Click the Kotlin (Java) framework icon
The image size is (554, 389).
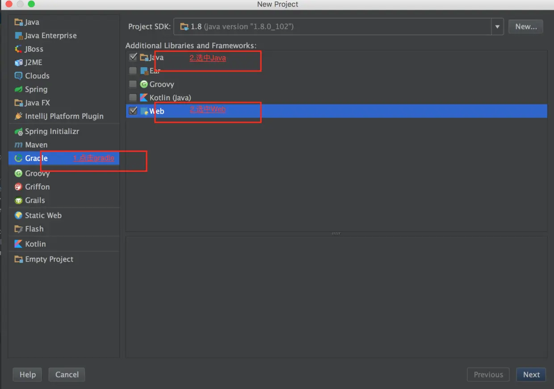[x=144, y=97]
